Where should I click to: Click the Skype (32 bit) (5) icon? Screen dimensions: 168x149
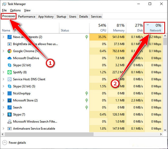point(10,86)
